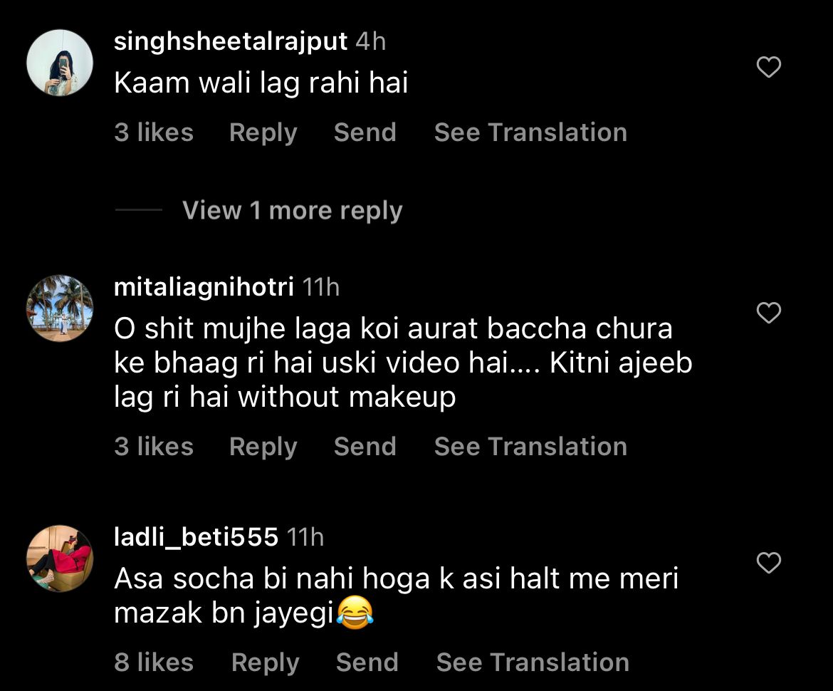Open the mitaliagnihotri username link
833x691 pixels.
click(204, 287)
